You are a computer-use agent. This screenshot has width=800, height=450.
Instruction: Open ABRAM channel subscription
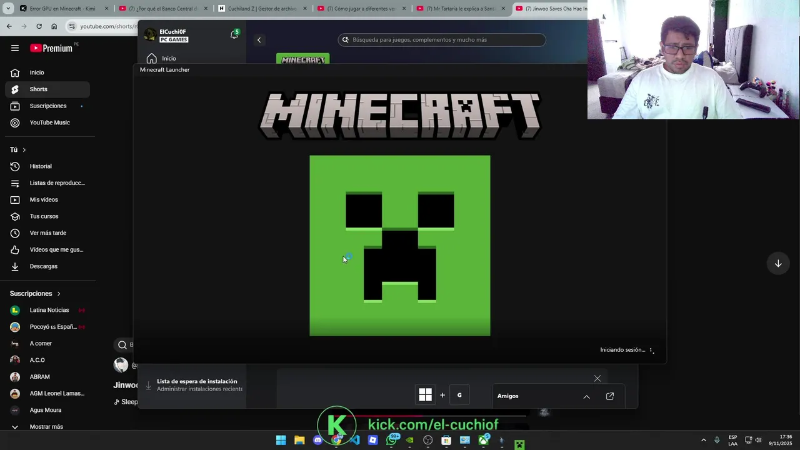(47, 377)
